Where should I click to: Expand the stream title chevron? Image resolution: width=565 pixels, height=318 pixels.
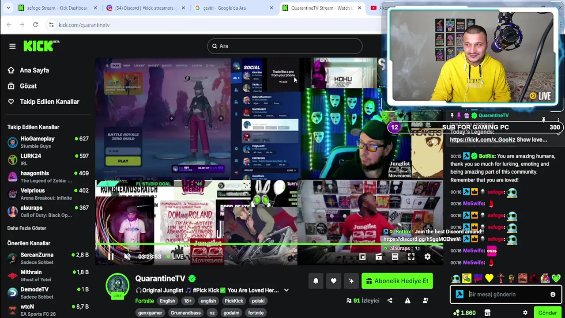pyautogui.click(x=286, y=290)
